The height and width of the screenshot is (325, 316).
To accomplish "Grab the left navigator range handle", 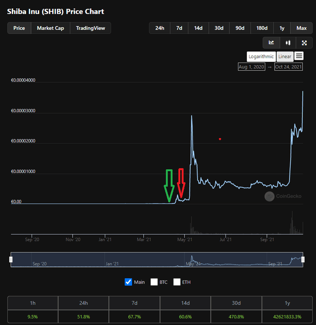I will (11, 260).
